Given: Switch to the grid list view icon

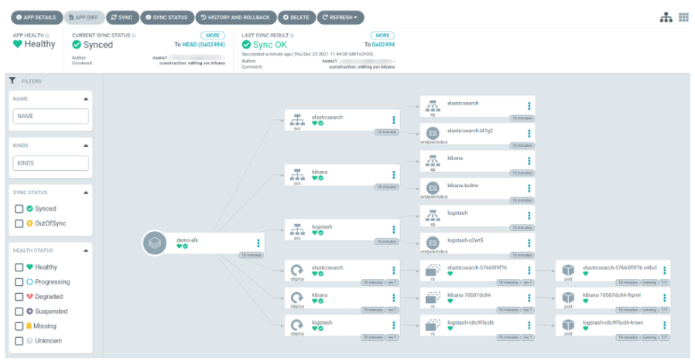Looking at the screenshot, I should [683, 17].
